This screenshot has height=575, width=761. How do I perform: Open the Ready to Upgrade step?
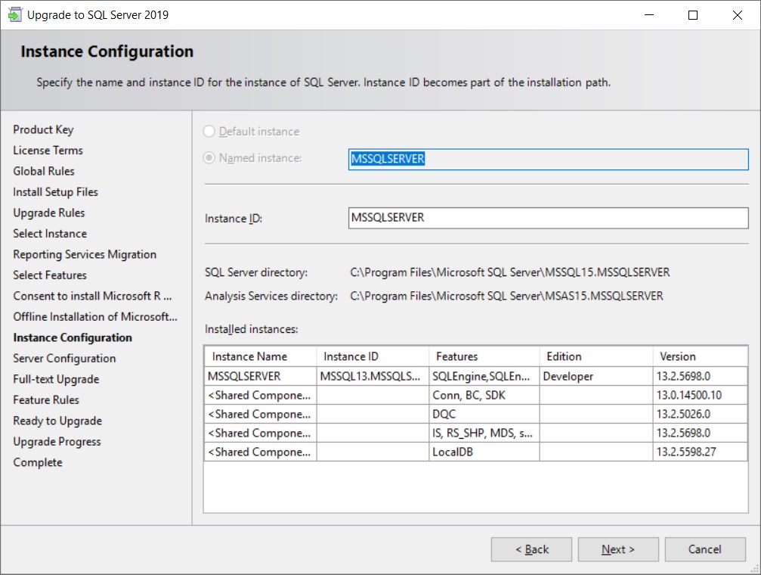(57, 421)
